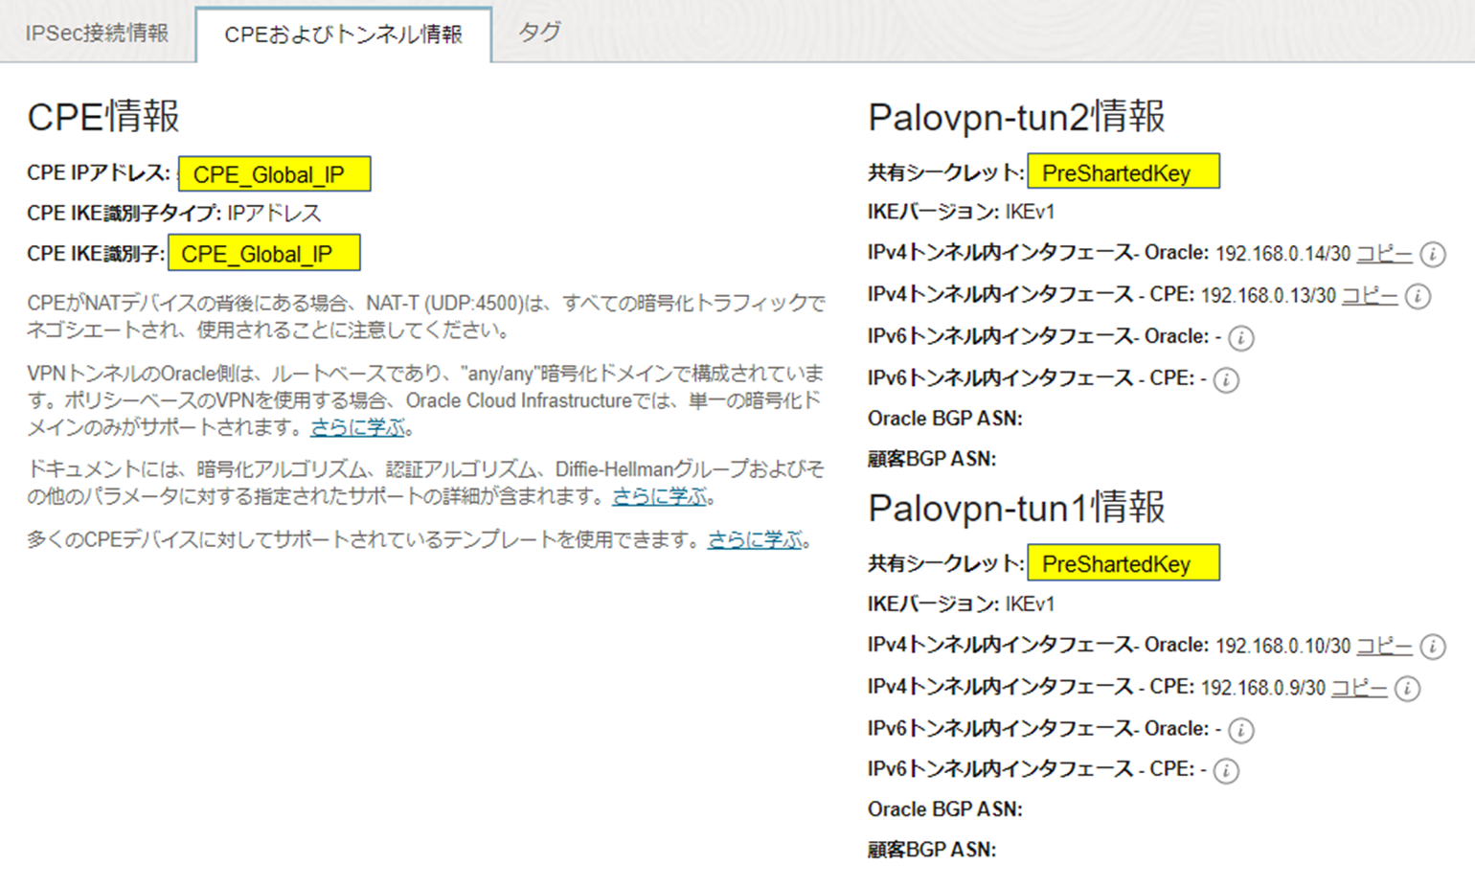Viewport: 1475px width, 888px height.
Task: Follow さらに学ぶ link about policy-based VPN
Action: (358, 427)
